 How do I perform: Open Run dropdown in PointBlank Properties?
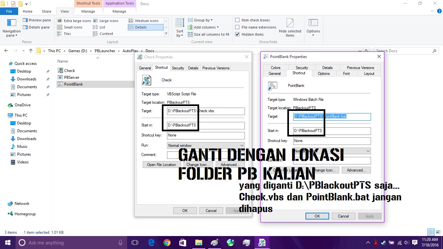[x=332, y=151]
